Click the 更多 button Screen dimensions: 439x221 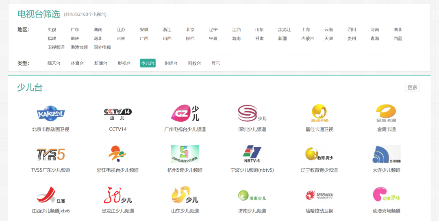(413, 88)
